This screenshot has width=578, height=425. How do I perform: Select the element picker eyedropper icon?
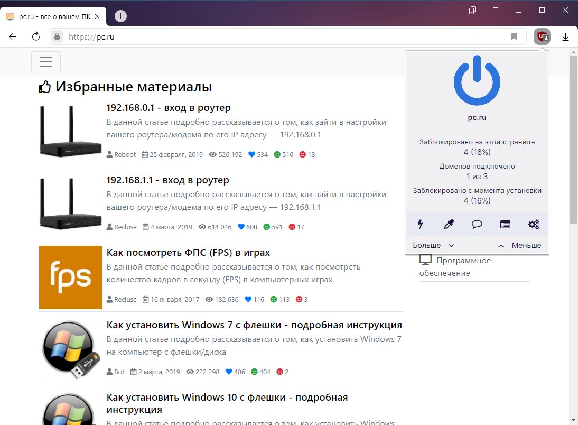click(449, 224)
